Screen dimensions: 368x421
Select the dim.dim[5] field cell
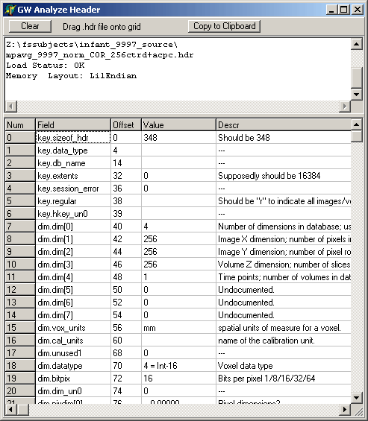coord(73,289)
